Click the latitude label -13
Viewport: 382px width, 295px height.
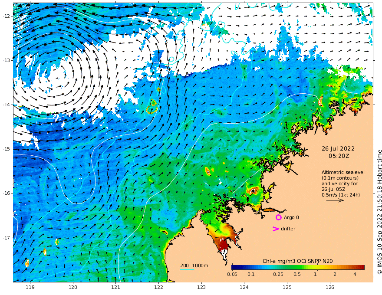[x=7, y=60]
